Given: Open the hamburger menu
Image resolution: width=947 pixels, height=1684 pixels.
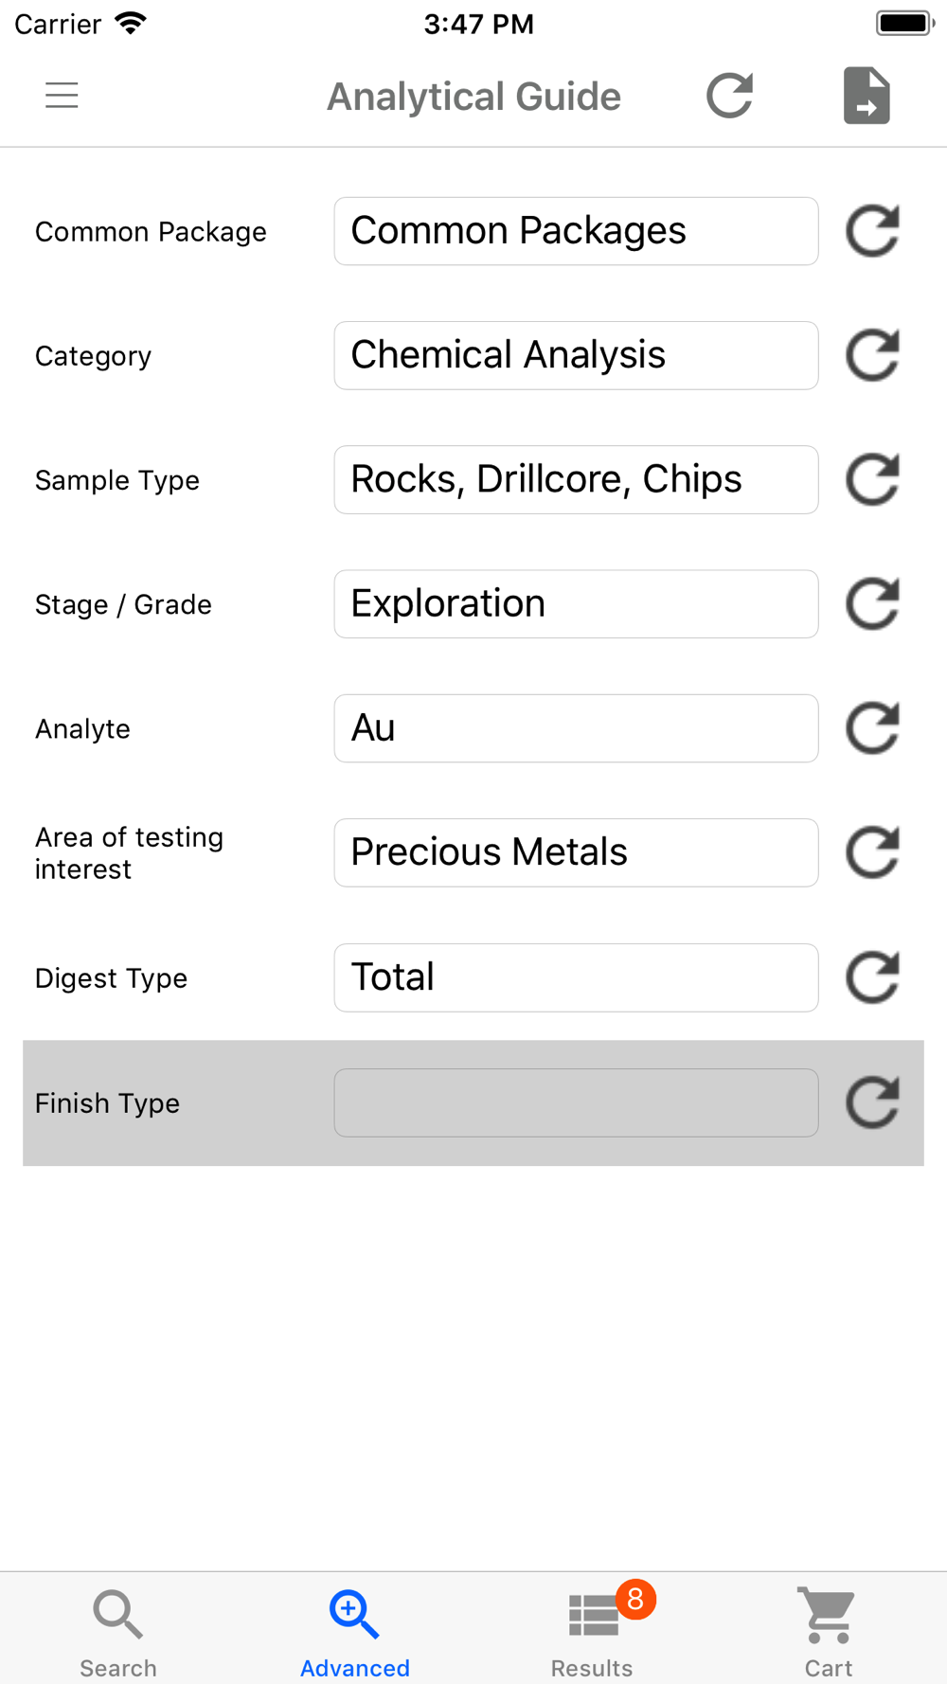Looking at the screenshot, I should point(62,96).
